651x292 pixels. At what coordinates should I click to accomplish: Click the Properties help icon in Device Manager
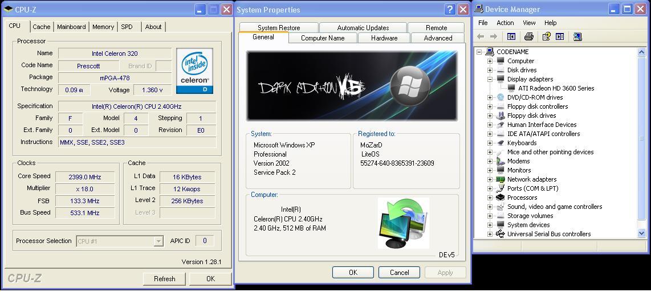(546, 36)
